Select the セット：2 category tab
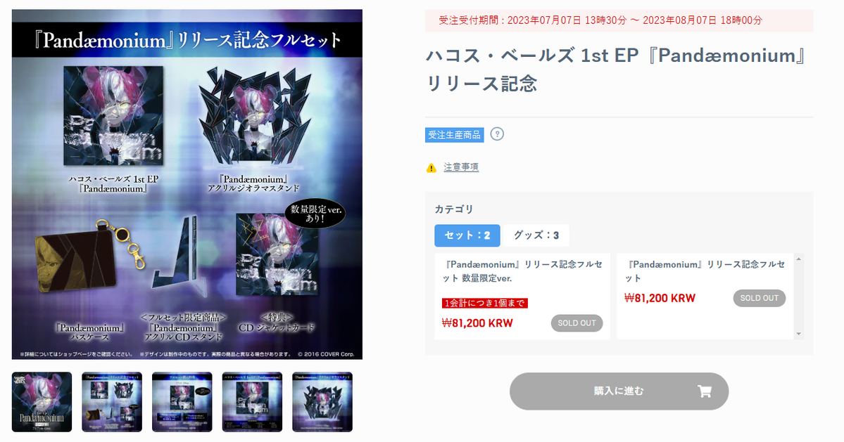 pyautogui.click(x=467, y=235)
